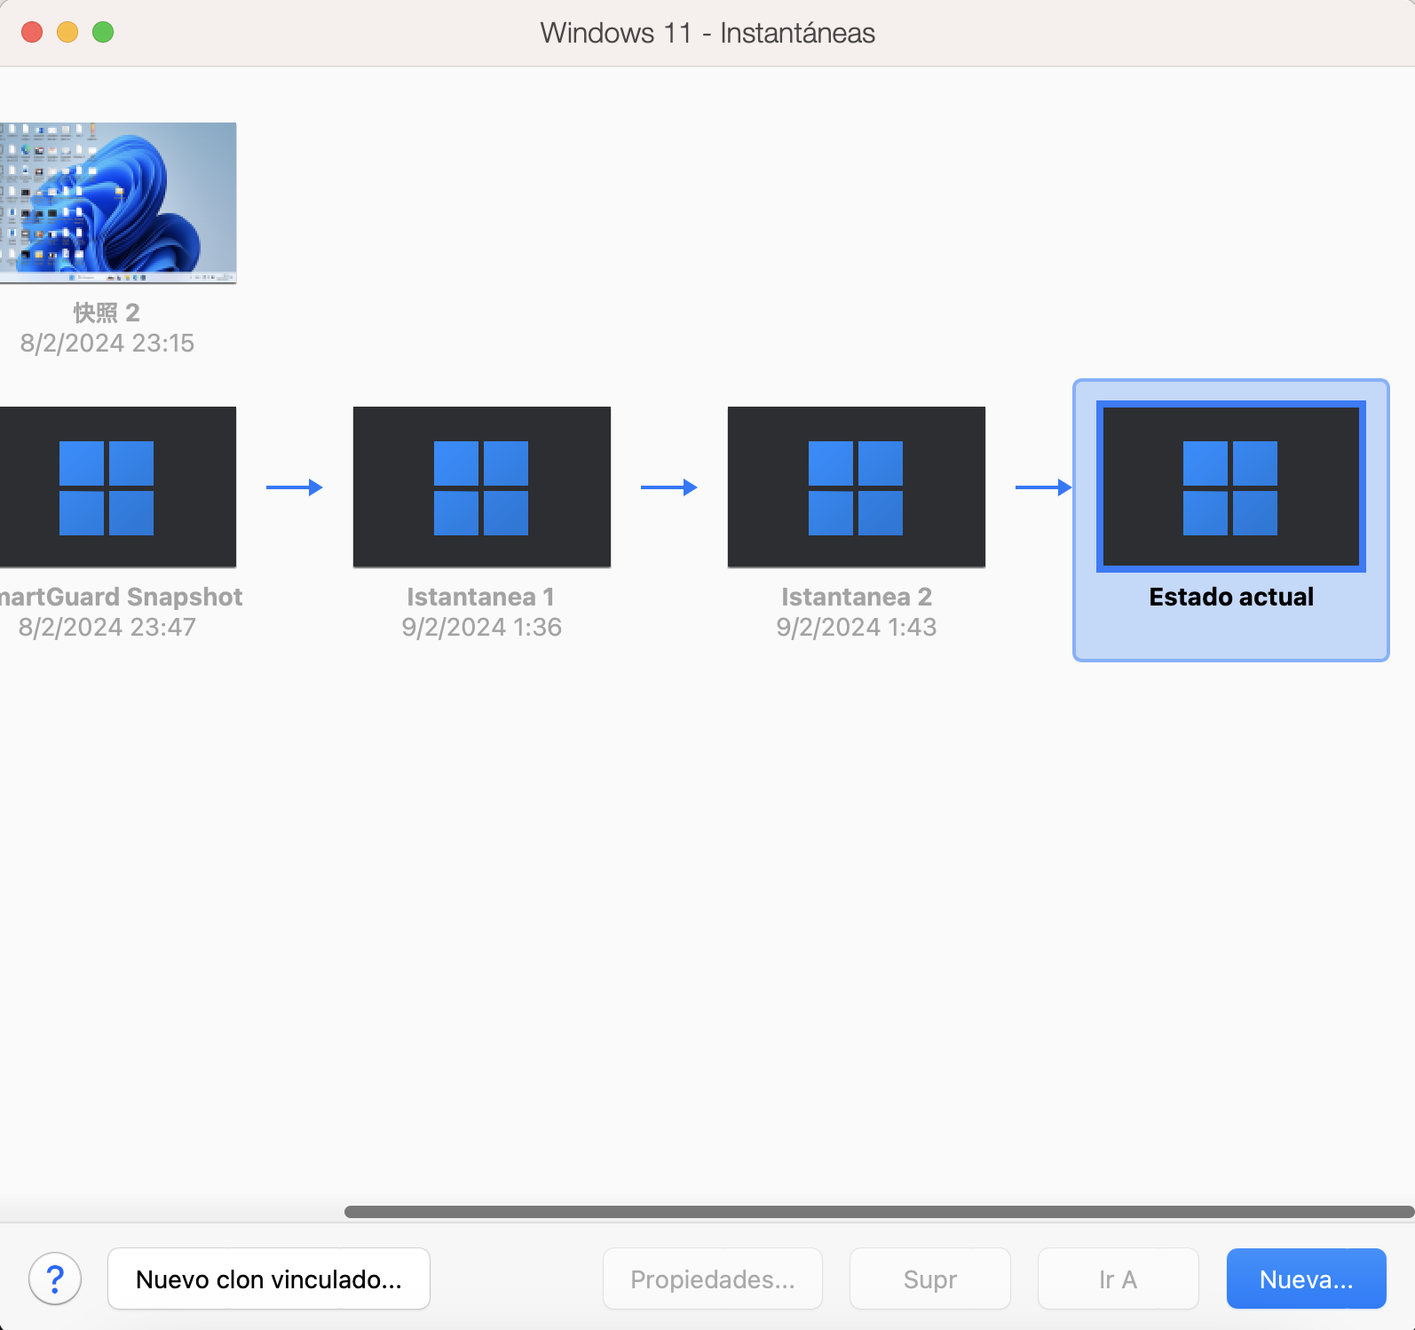Click arrow pointing to Estado actual
The height and width of the screenshot is (1330, 1415).
click(x=1043, y=487)
